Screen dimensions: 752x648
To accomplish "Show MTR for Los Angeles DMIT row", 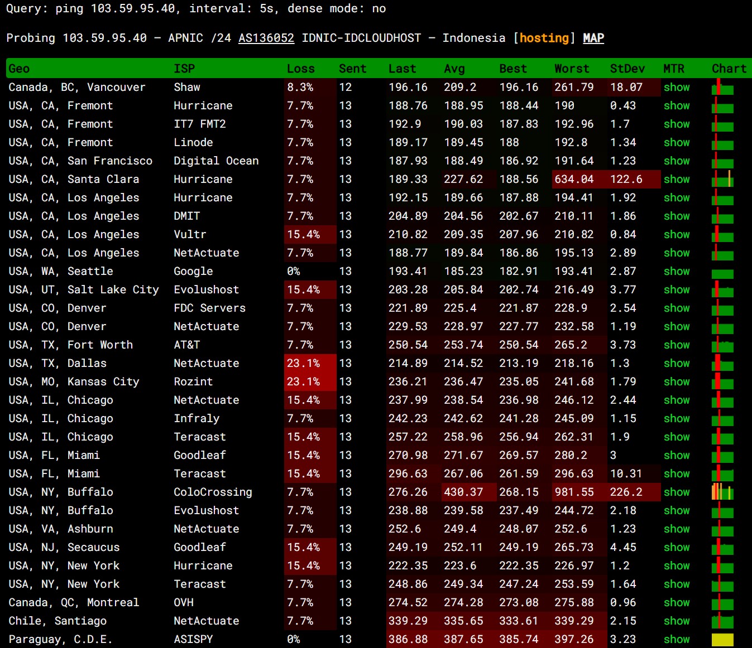I will click(677, 216).
